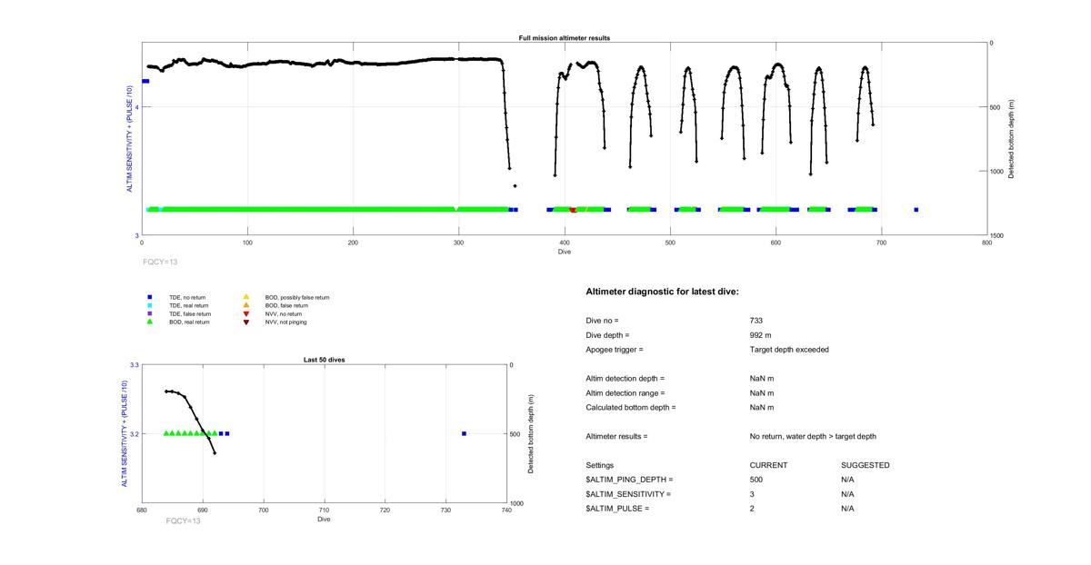Click the 'Last 50 dives' plot title

click(x=324, y=360)
